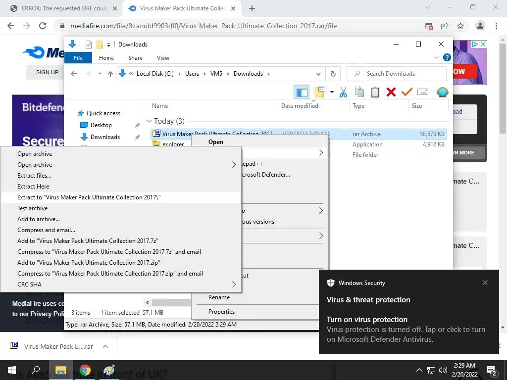Click the scissors Cut icon in Explorer toolbar

click(343, 93)
